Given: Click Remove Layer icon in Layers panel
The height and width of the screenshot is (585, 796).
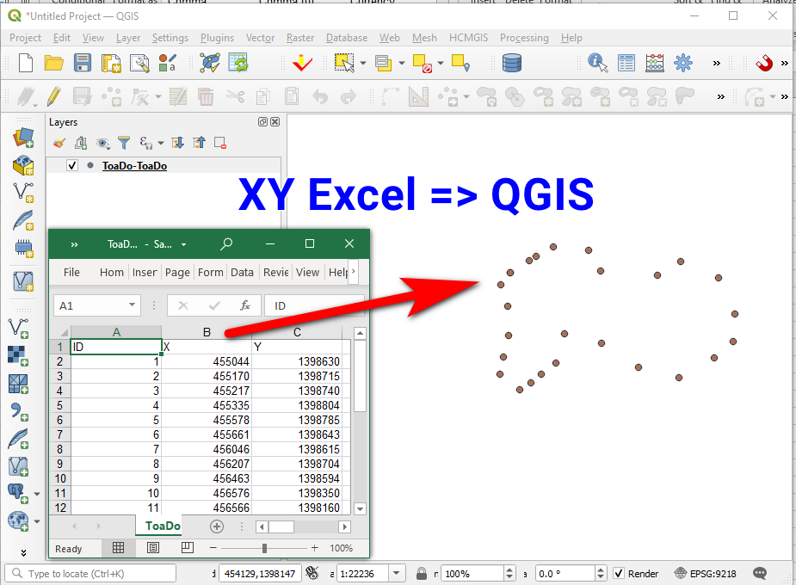Looking at the screenshot, I should click(220, 143).
